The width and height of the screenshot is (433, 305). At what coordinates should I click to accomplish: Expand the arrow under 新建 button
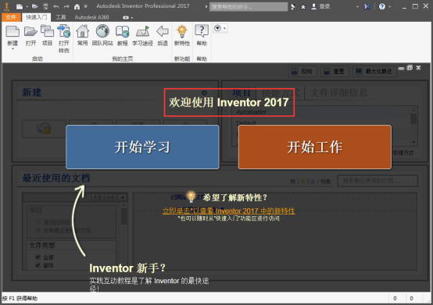(13, 49)
